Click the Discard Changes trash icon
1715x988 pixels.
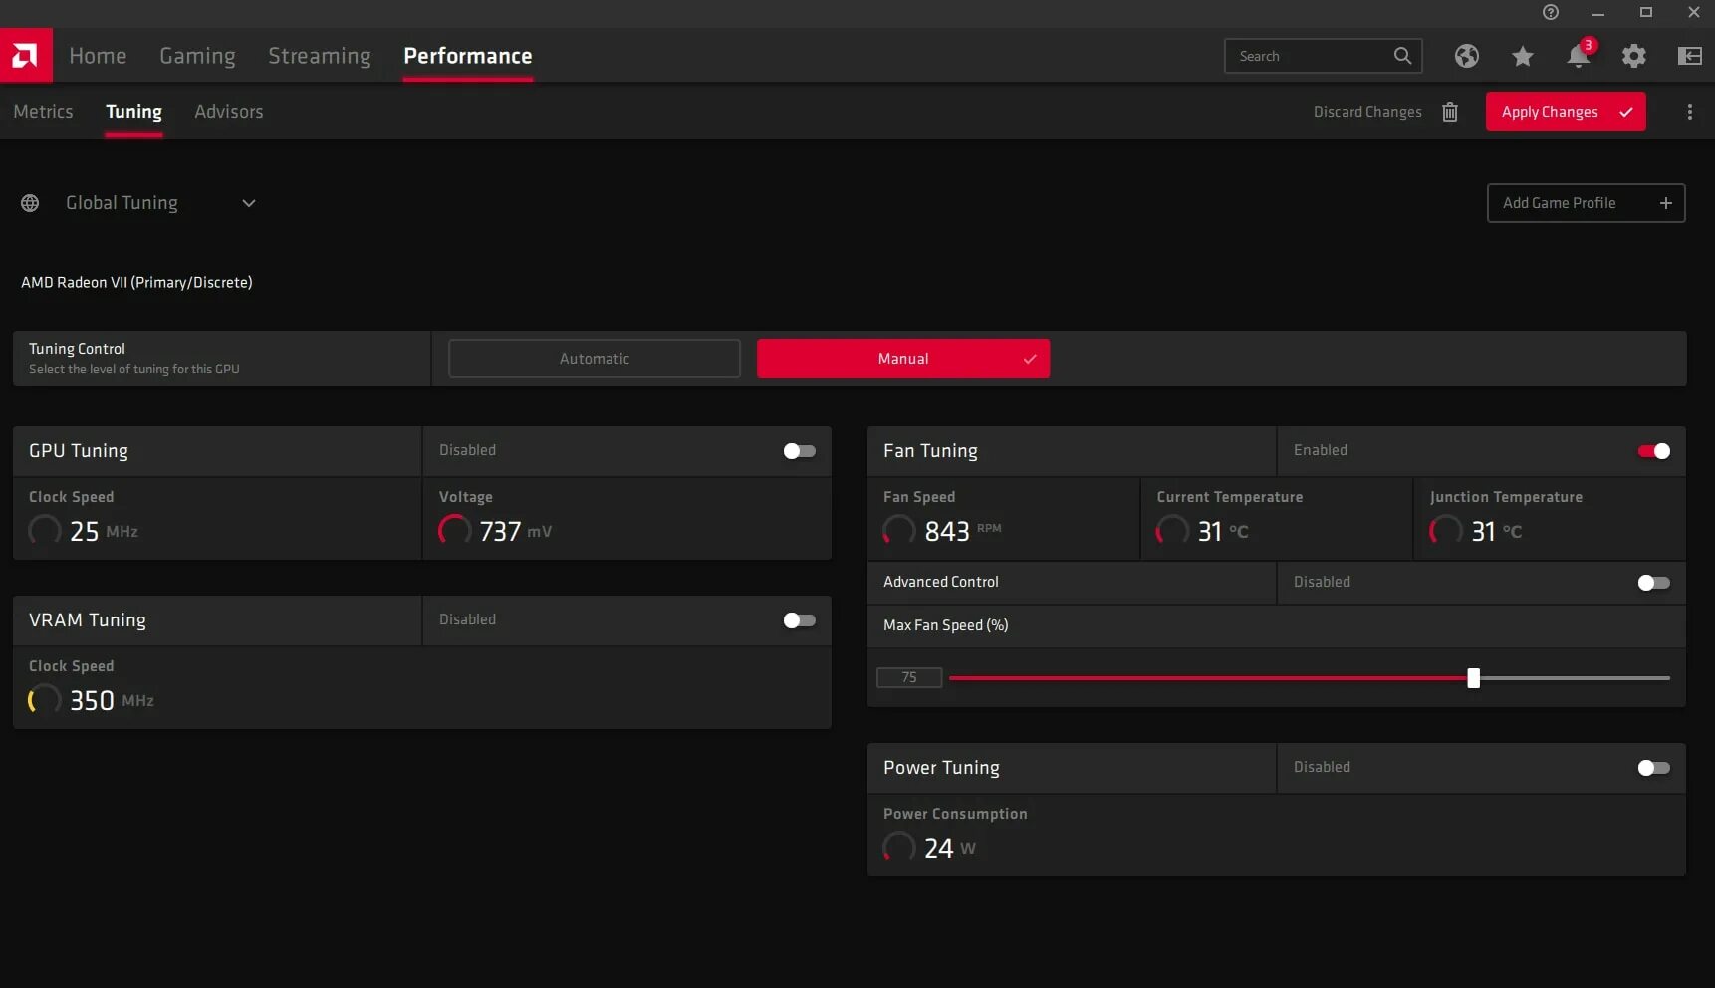point(1450,112)
